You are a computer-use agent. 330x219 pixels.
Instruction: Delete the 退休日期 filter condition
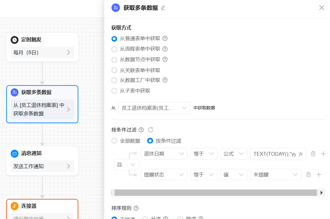(x=313, y=154)
